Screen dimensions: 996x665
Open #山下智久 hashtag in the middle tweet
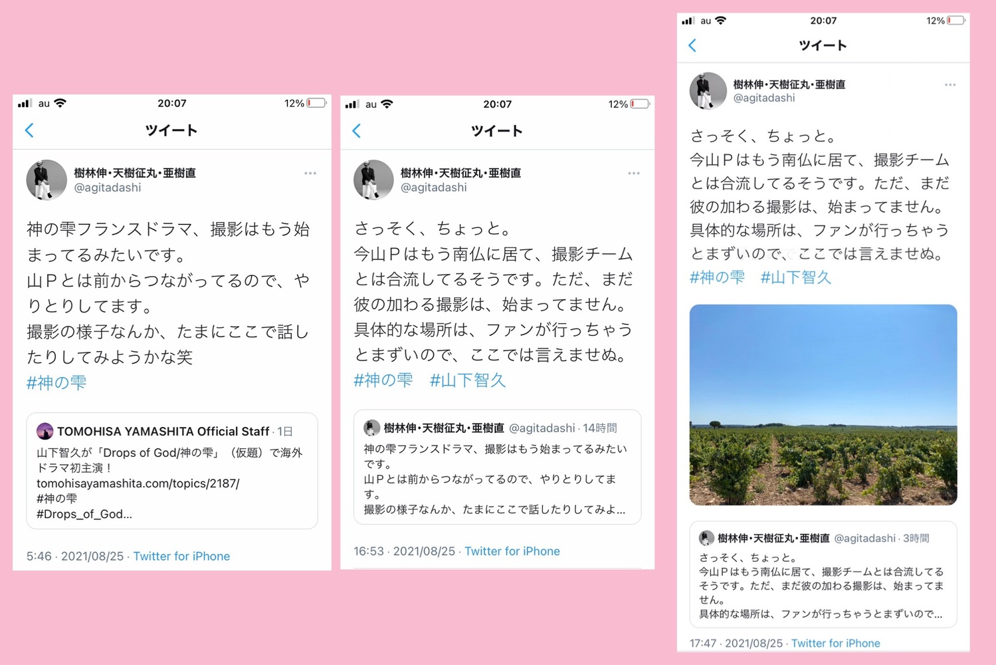pyautogui.click(x=468, y=380)
